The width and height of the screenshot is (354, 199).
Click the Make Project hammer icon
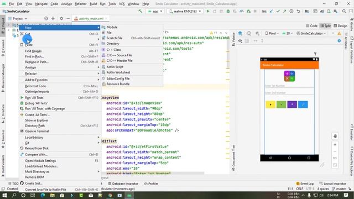coord(140,11)
